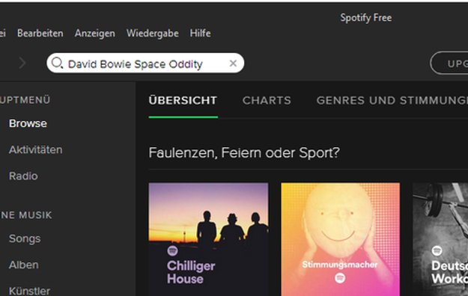Open Radio in the sidebar
Image resolution: width=468 pixels, height=296 pixels.
pyautogui.click(x=23, y=176)
